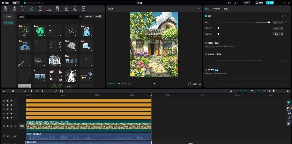Open selection tool mode dropdown arrow
Image resolution: width=292 pixels, height=144 pixels.
pyautogui.click(x=7, y=91)
